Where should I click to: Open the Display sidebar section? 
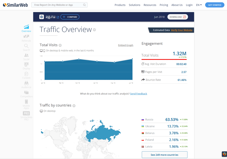click(26, 66)
